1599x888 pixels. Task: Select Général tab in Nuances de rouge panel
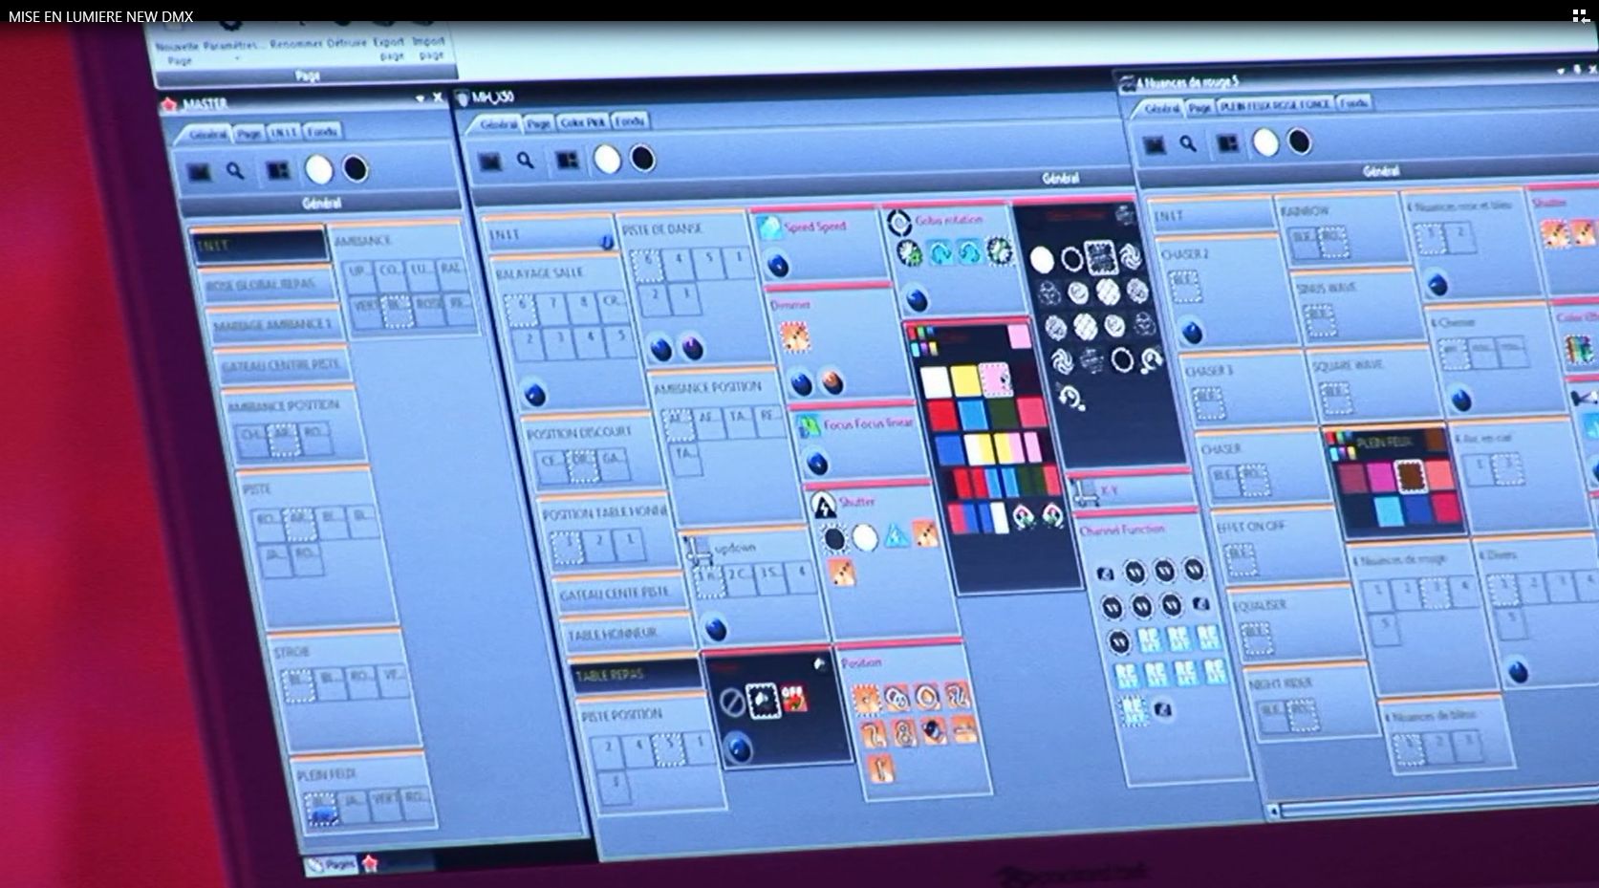[x=1162, y=109]
